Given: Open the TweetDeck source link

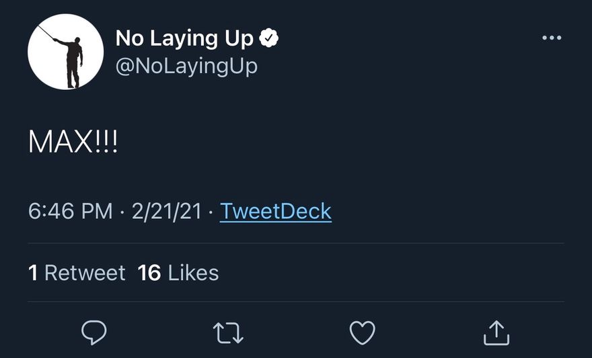Looking at the screenshot, I should coord(276,212).
